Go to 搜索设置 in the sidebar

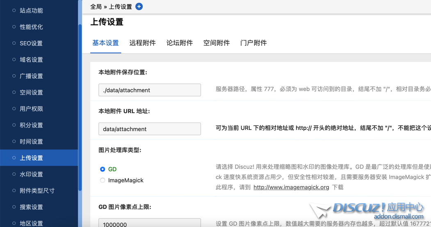pos(31,207)
